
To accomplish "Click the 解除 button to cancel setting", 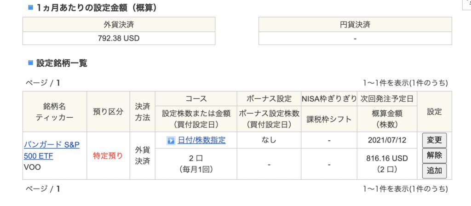I will (x=434, y=155).
